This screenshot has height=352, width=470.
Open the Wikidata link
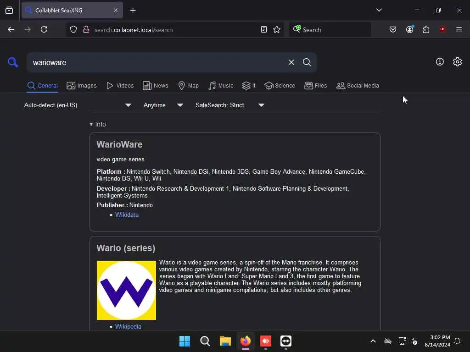tap(127, 214)
